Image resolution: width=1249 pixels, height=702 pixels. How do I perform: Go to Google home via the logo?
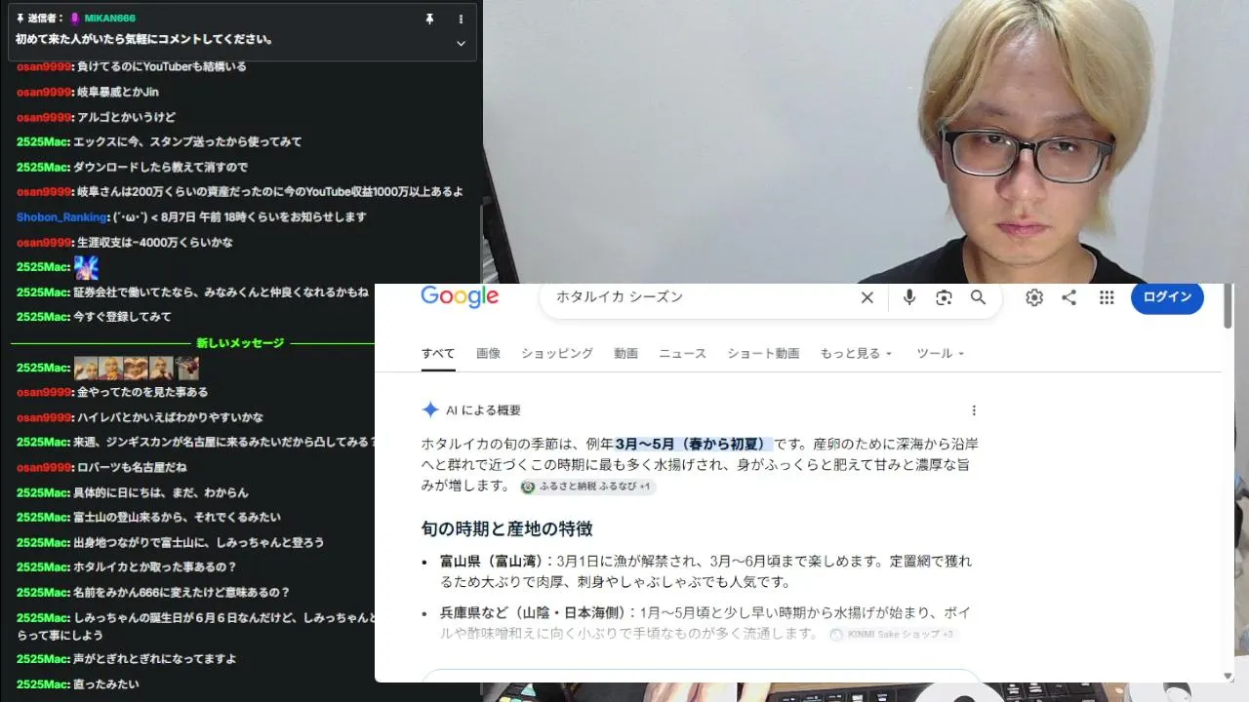tap(460, 296)
